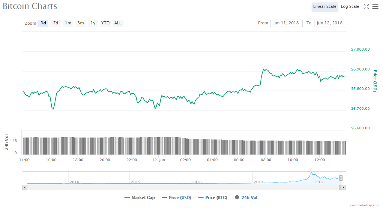Select the 1d zoom range

coord(44,23)
